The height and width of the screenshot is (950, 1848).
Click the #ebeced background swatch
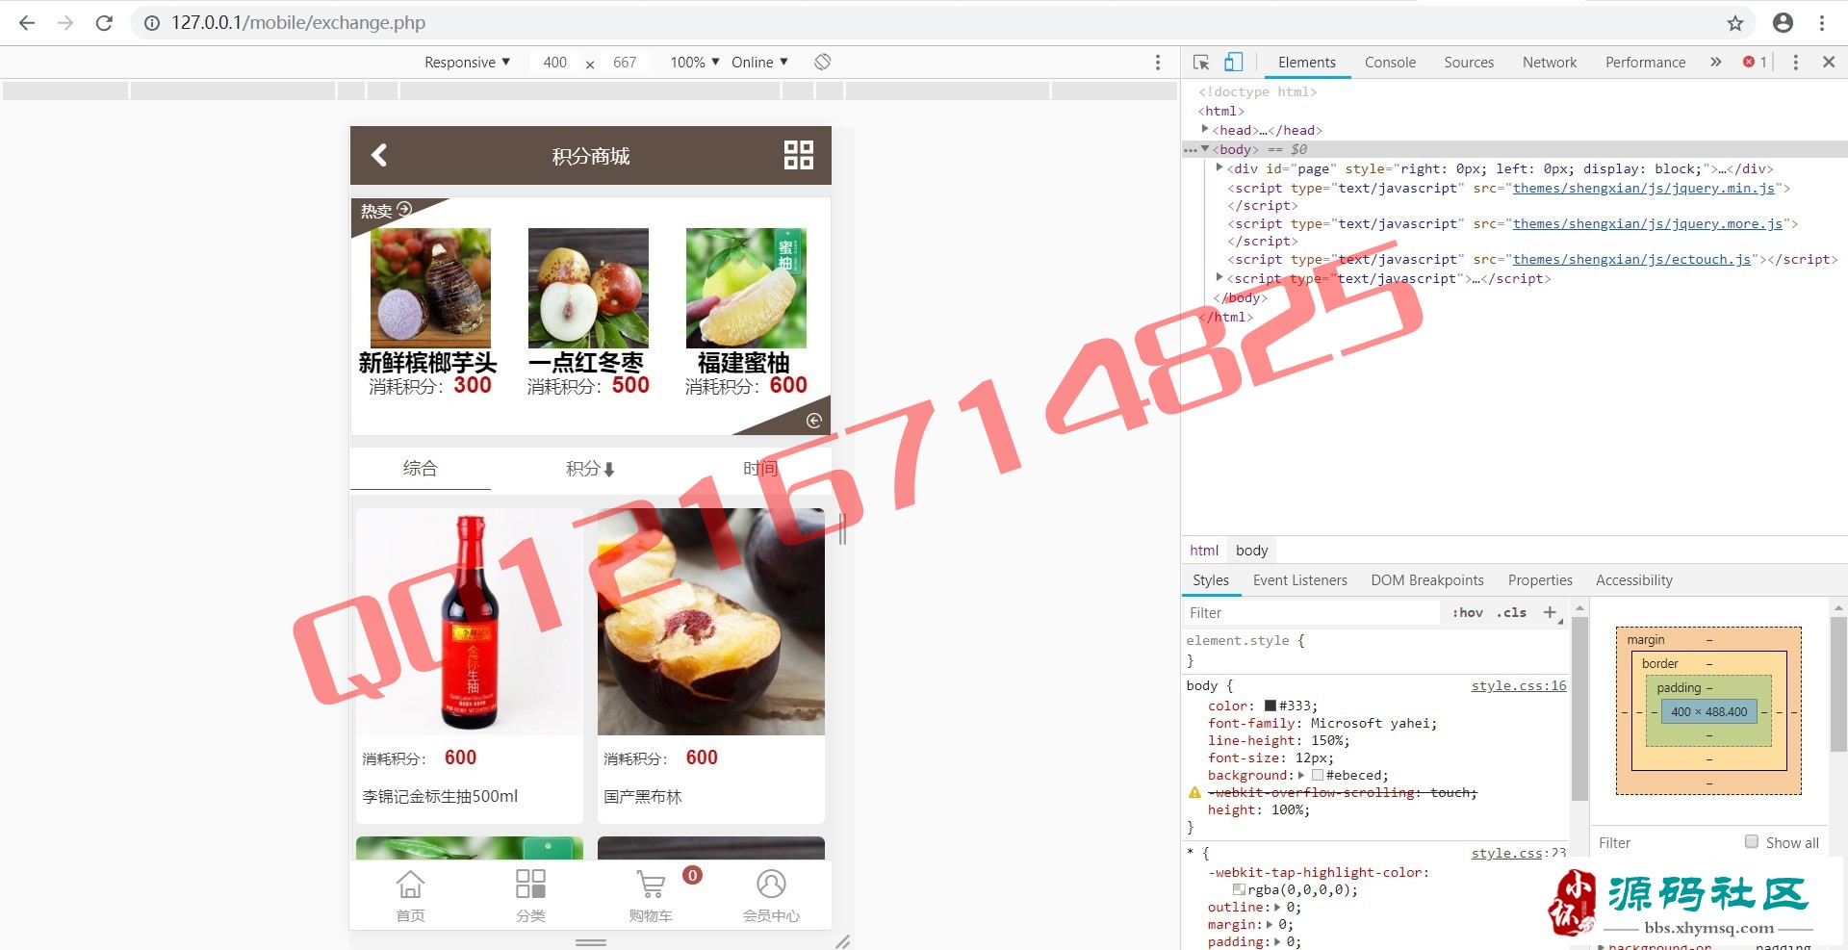[x=1317, y=775]
